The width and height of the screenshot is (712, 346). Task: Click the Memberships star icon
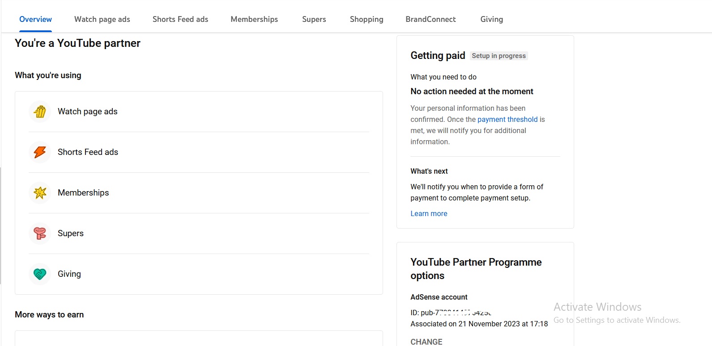[x=40, y=193]
